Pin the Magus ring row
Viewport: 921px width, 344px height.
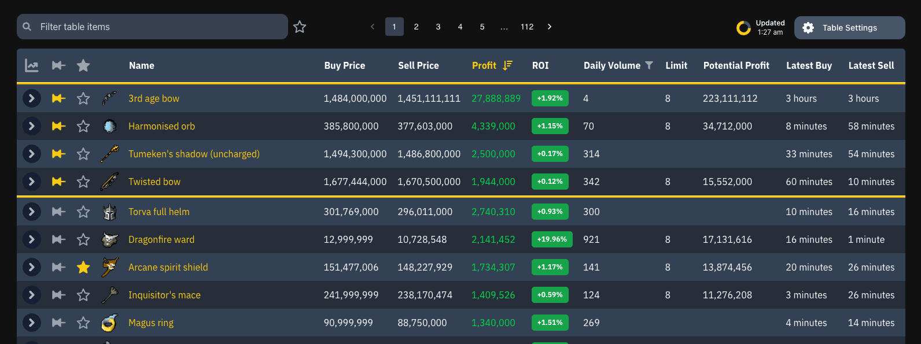58,323
